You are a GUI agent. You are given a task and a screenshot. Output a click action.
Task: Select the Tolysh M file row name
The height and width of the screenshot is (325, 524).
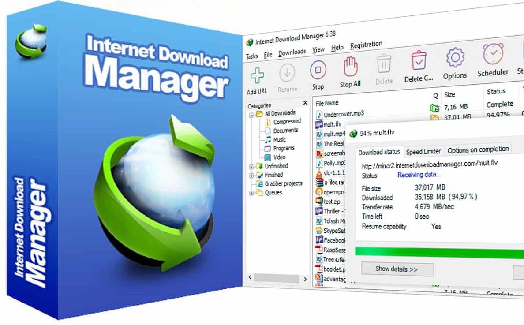(334, 221)
